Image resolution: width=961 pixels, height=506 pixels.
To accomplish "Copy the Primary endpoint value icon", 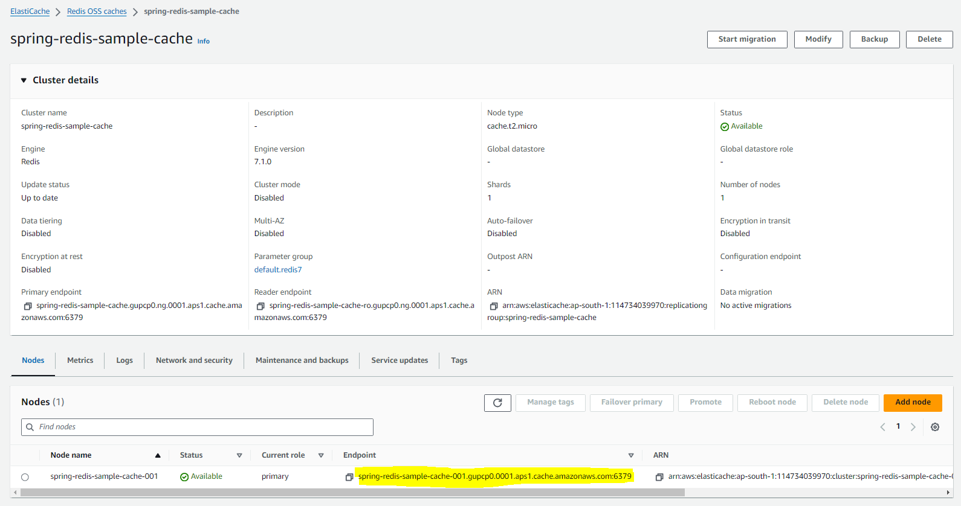I will 28,306.
